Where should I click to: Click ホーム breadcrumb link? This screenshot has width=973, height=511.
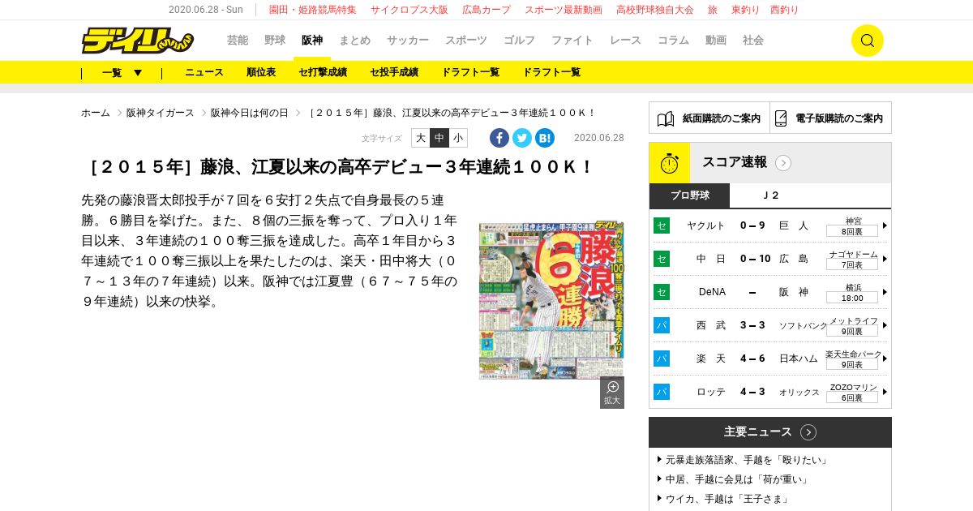(96, 113)
